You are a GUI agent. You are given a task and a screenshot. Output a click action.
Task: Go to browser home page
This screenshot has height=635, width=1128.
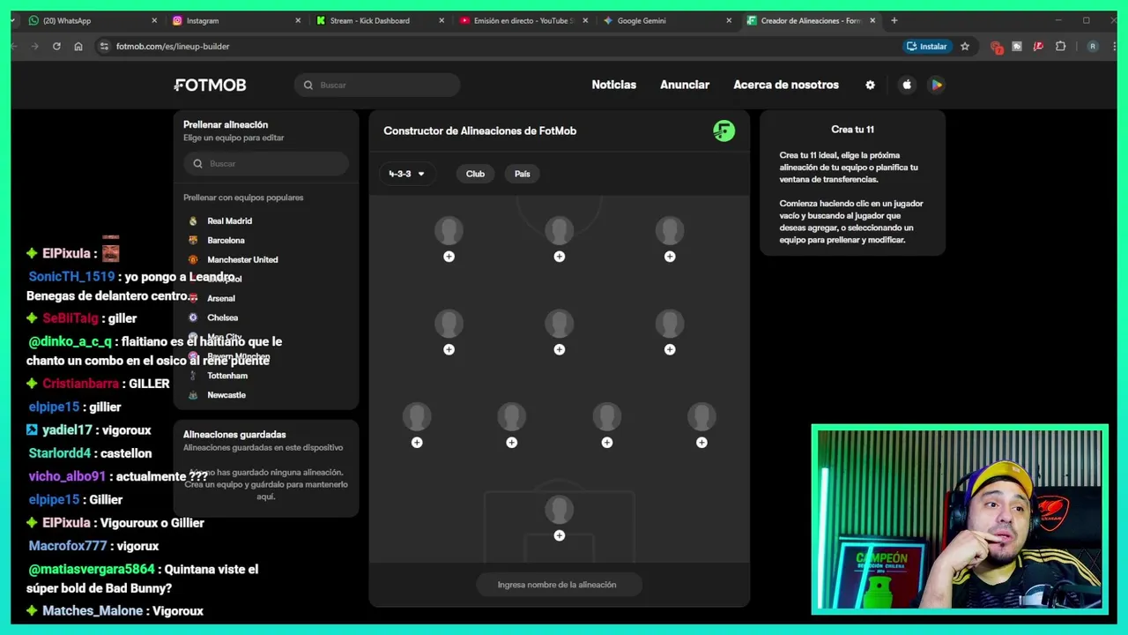pyautogui.click(x=78, y=46)
